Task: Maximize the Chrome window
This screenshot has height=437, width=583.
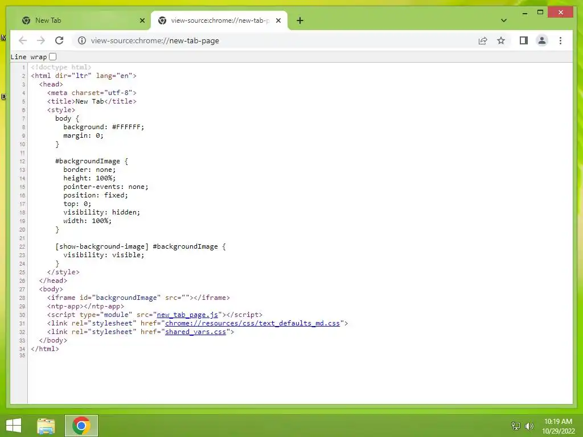Action: click(x=540, y=13)
